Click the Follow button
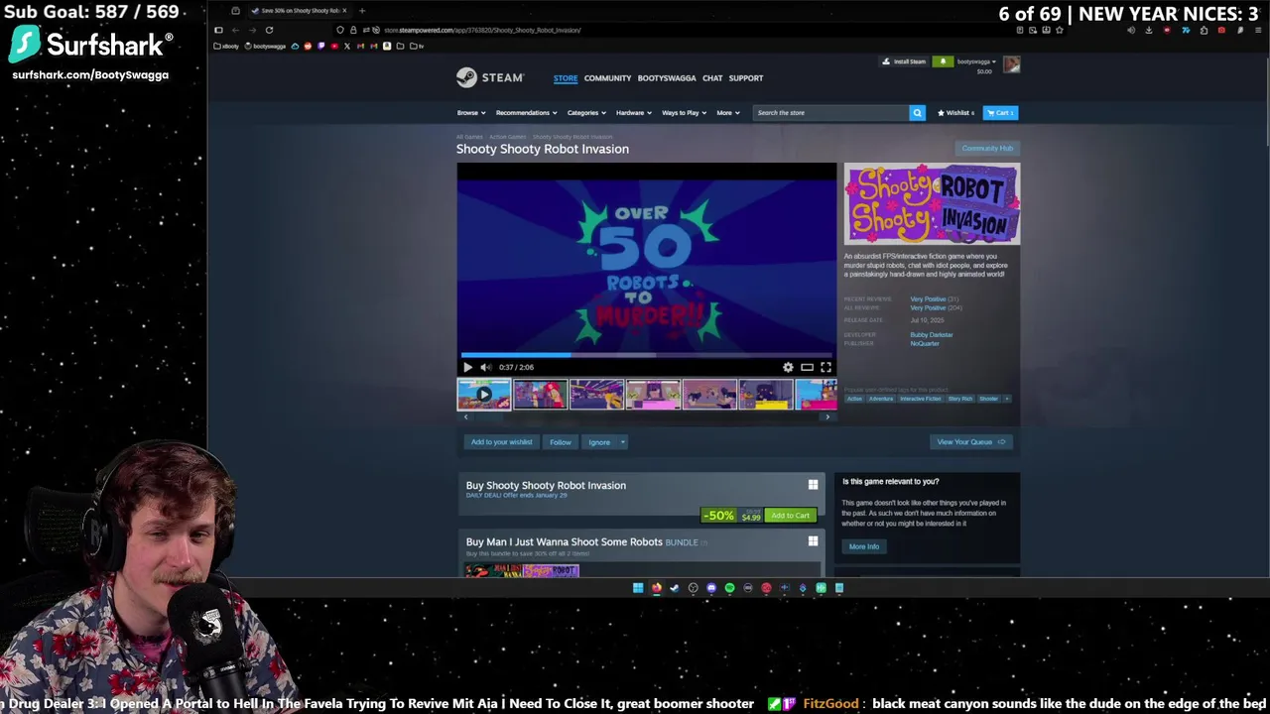Viewport: 1270px width, 714px height. pos(561,442)
